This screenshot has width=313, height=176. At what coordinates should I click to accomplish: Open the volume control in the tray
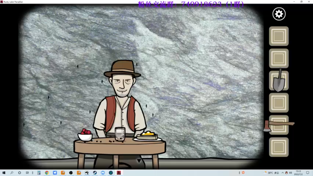290,173
